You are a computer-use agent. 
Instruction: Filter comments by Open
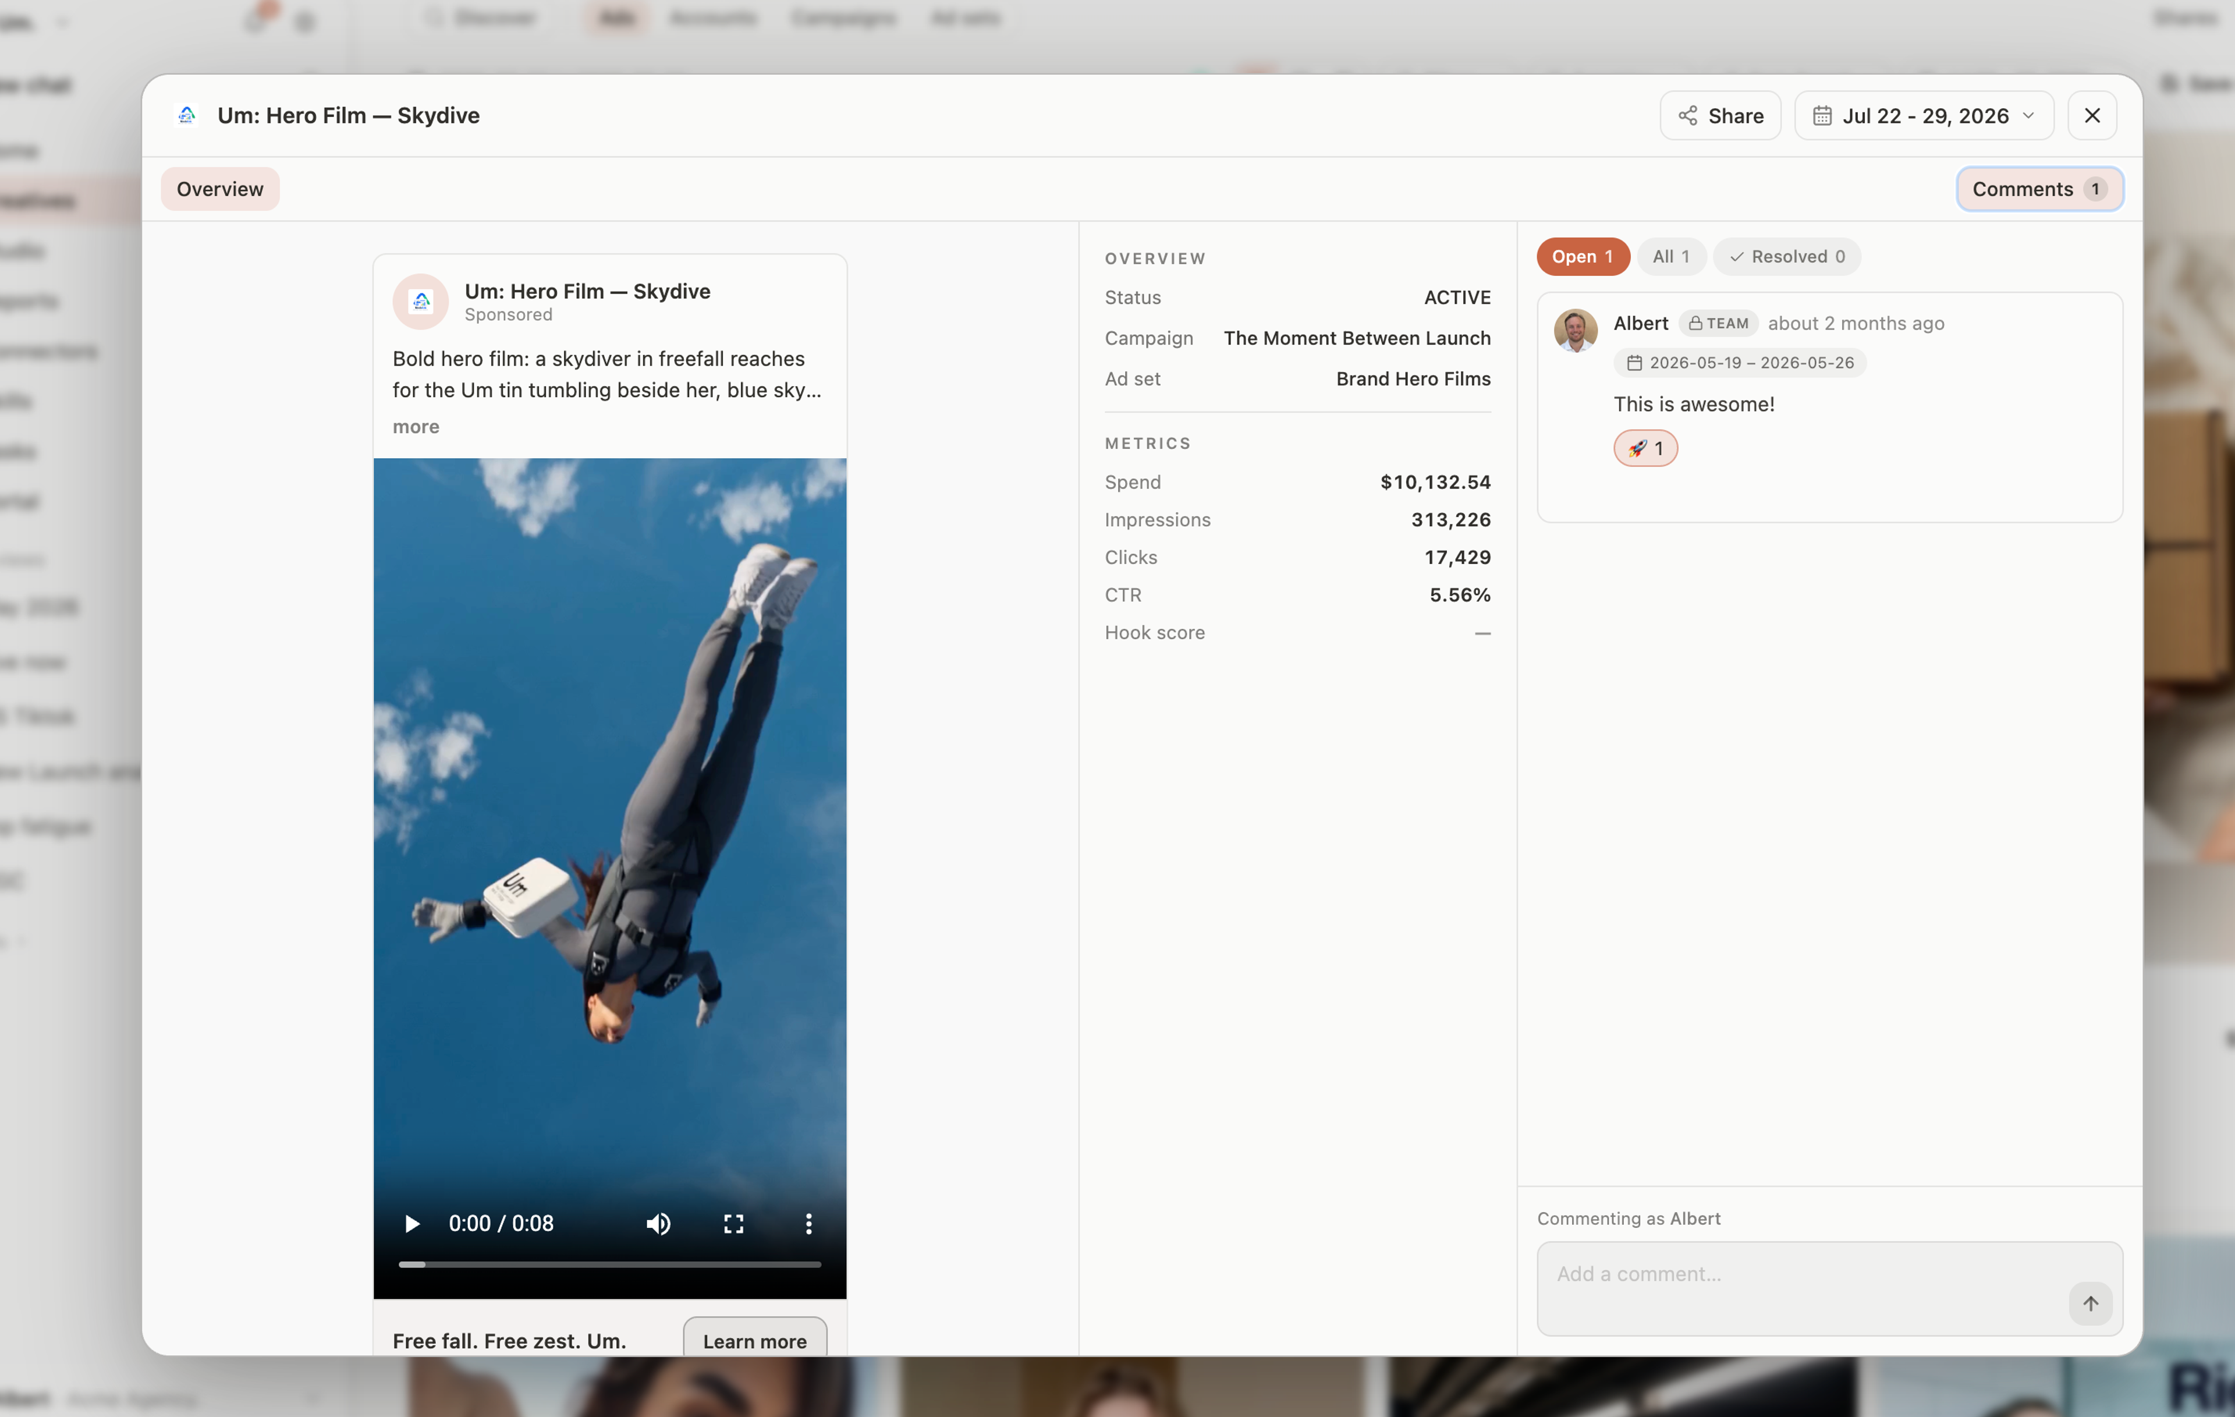point(1583,256)
